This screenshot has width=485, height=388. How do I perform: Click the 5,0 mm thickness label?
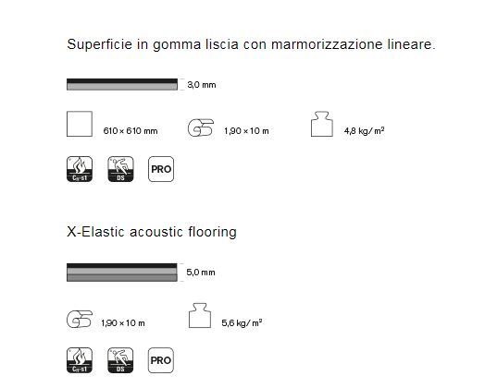201,273
